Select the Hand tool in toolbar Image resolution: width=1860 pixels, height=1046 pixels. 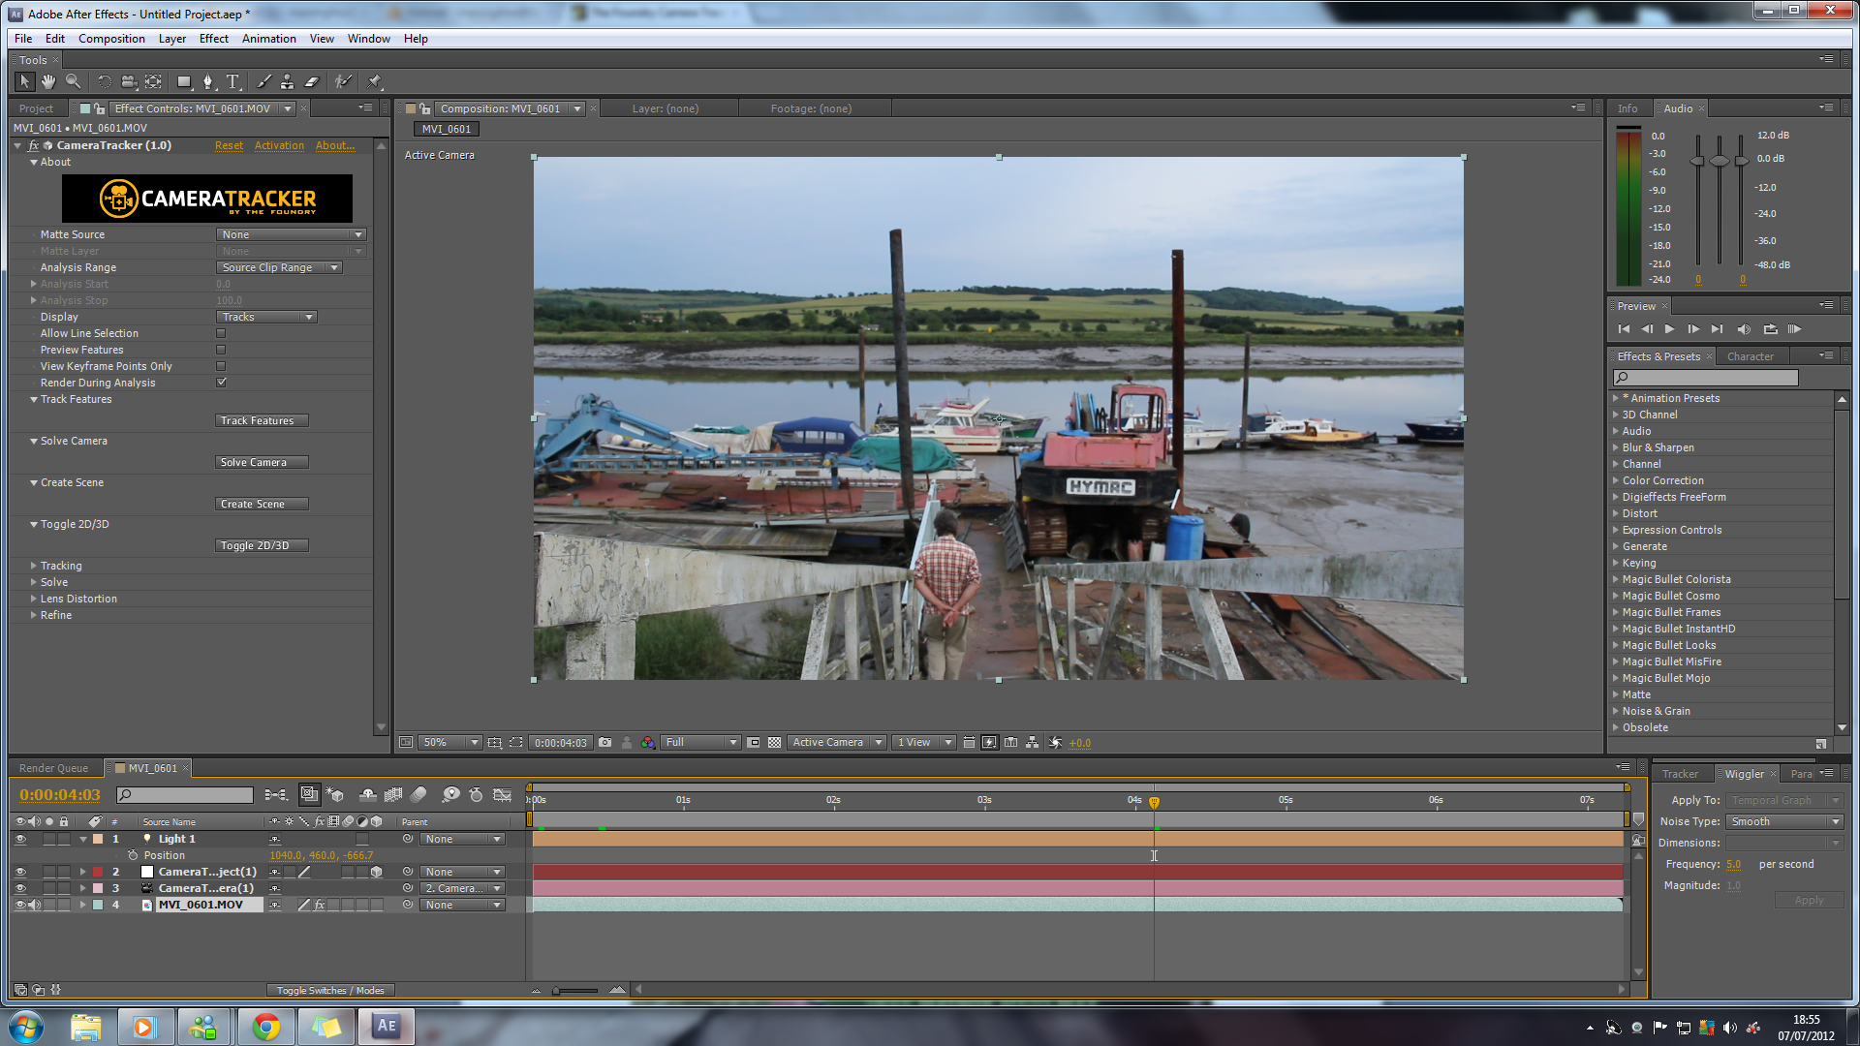coord(46,81)
